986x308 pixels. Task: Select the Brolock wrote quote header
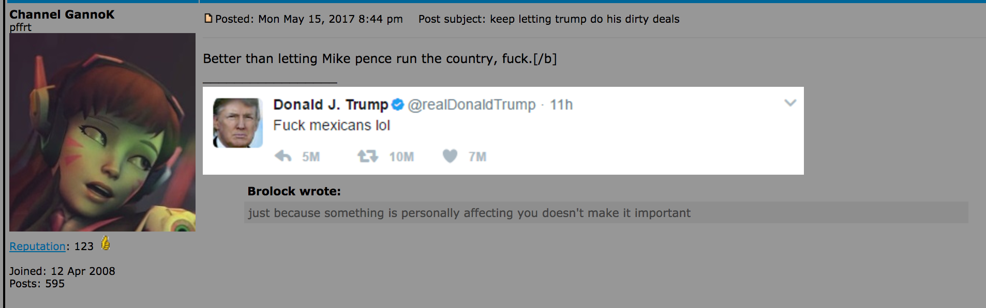[x=294, y=191]
